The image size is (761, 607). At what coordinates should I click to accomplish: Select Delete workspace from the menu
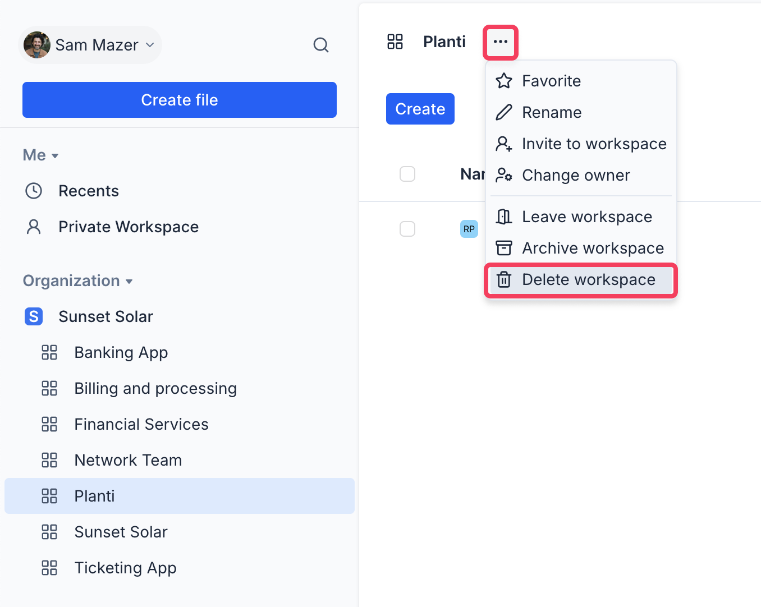point(581,280)
